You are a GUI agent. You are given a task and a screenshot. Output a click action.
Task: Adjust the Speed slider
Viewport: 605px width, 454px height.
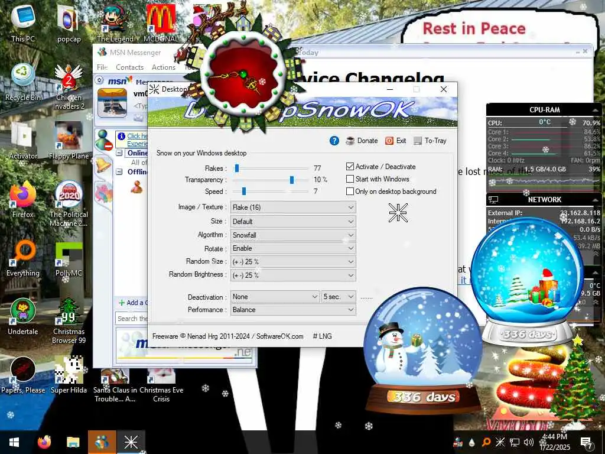pyautogui.click(x=244, y=191)
